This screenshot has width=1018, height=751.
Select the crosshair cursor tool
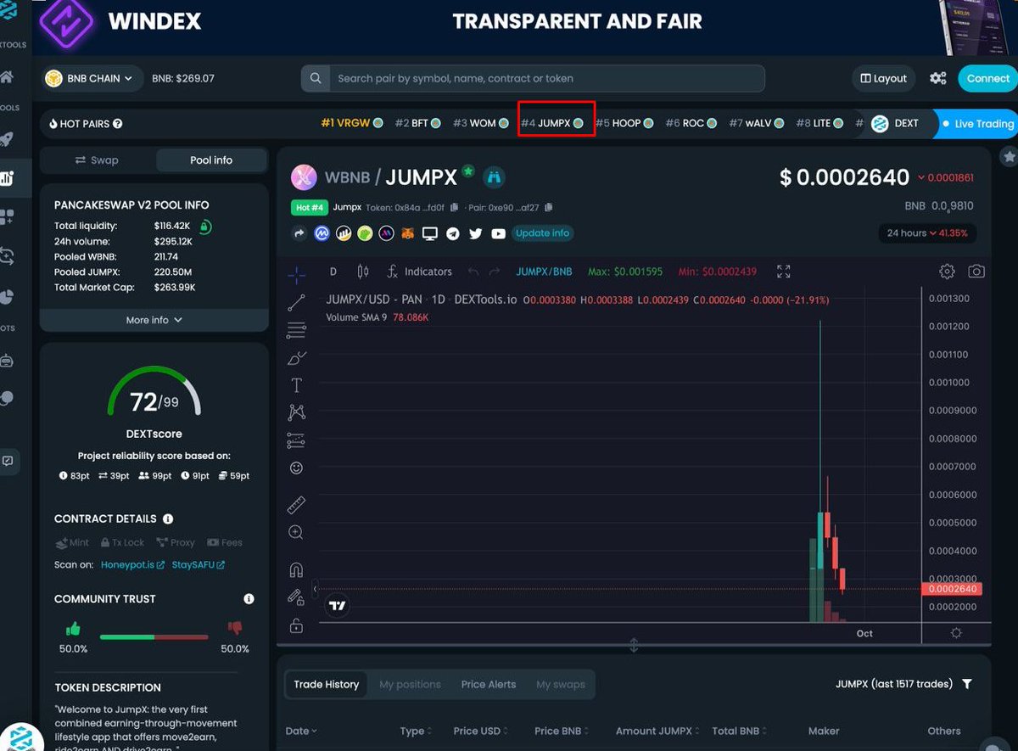tap(296, 273)
